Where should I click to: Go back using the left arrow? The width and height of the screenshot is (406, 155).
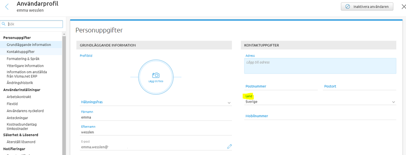click(7, 7)
